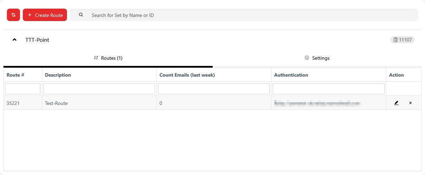The height and width of the screenshot is (175, 425).
Task: Click the Count Emails filter input
Action: (214, 89)
